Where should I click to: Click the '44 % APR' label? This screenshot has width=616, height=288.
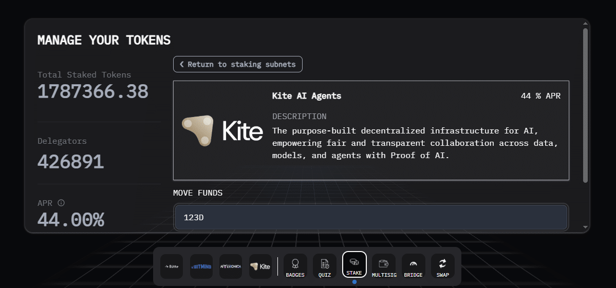540,95
